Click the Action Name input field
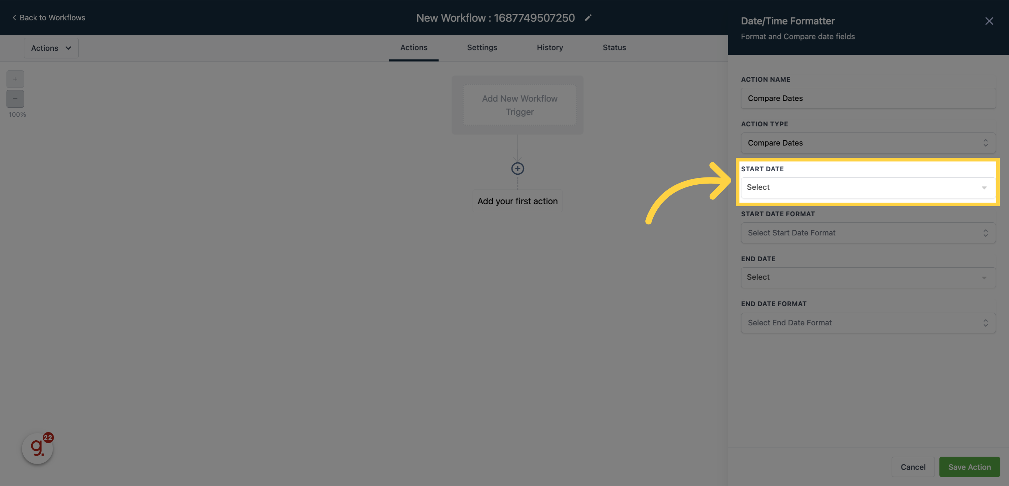Viewport: 1009px width, 486px height. click(x=868, y=98)
